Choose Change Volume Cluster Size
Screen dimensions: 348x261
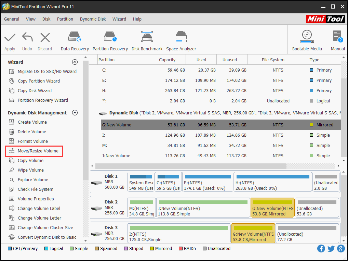pos(41,227)
